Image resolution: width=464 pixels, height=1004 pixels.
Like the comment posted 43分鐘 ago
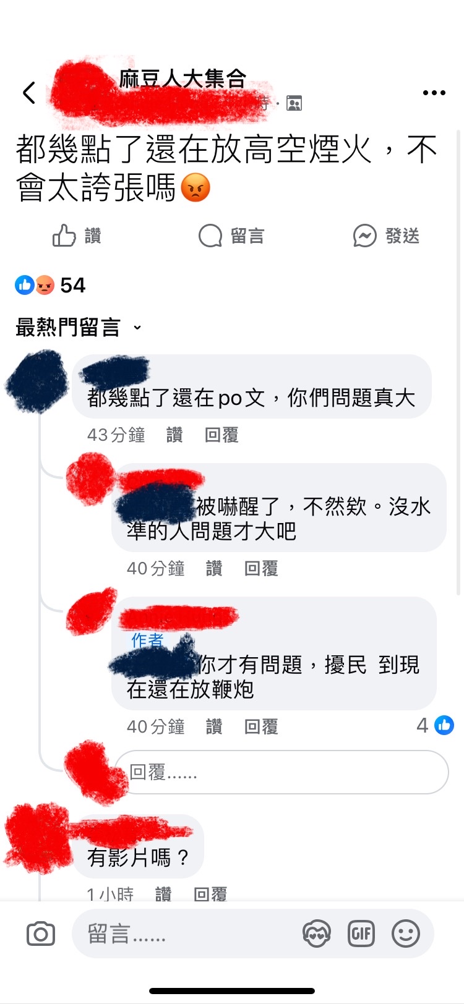click(x=174, y=435)
